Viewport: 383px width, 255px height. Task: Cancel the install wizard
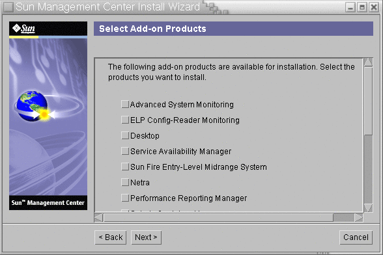tap(356, 237)
